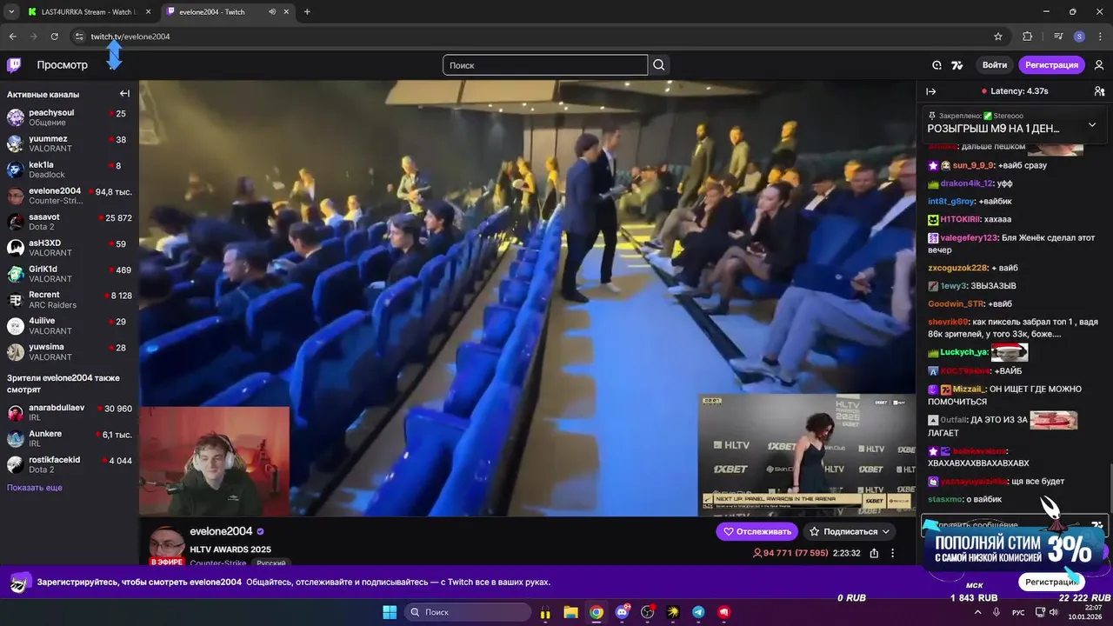Focus the Twitch Поиск search field
Screen dimensions: 1113x626
tap(545, 65)
